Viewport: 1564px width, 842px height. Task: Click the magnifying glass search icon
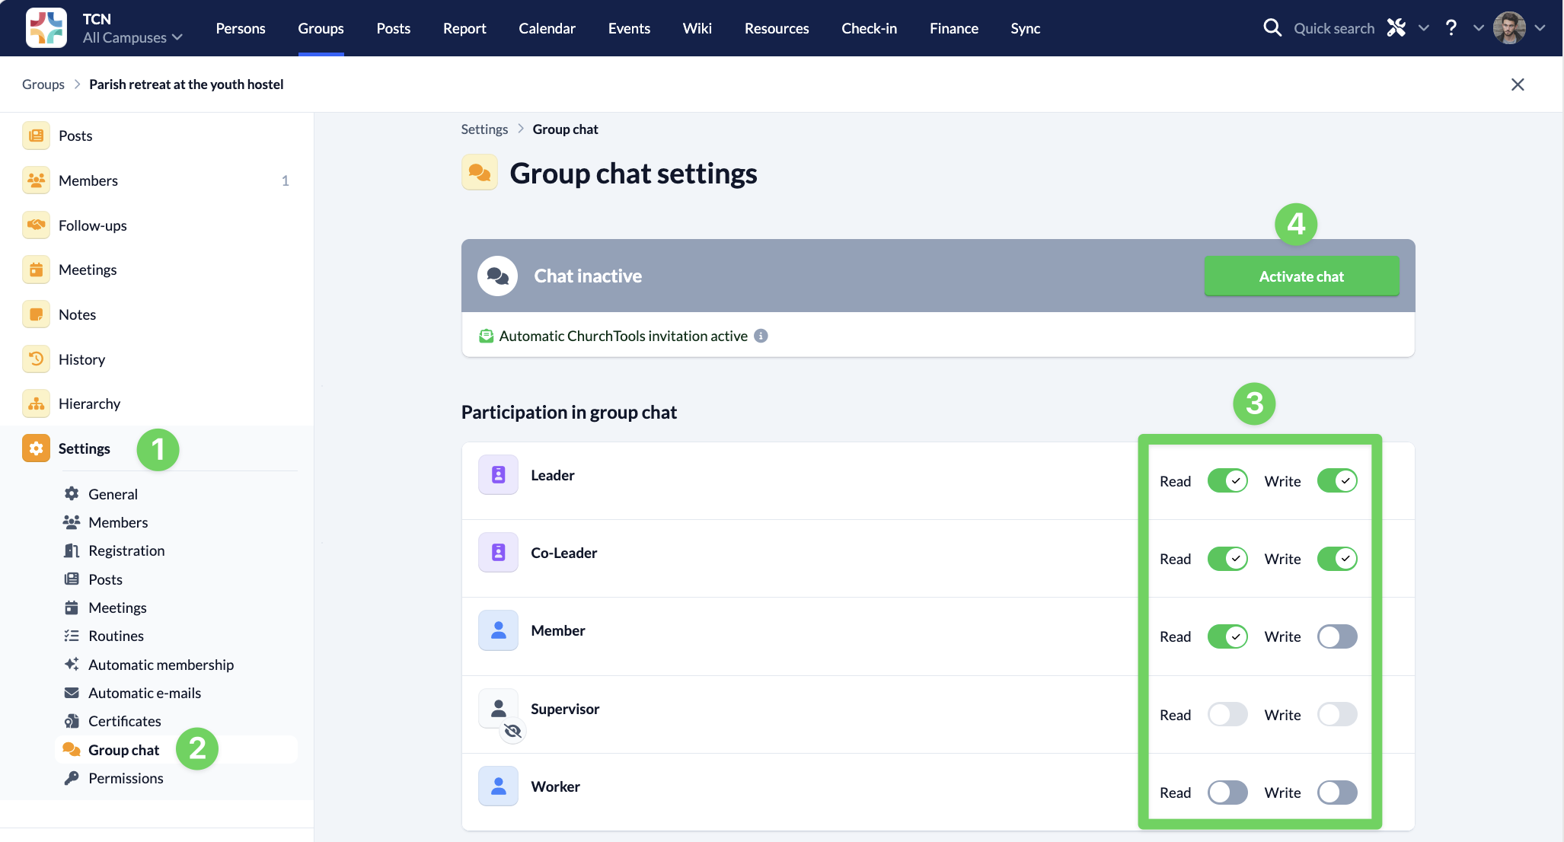pyautogui.click(x=1272, y=27)
